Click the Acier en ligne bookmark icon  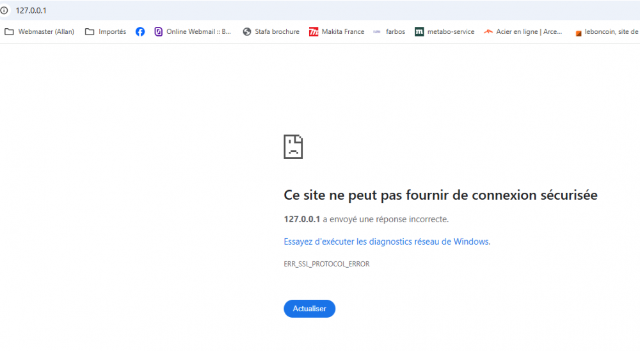[488, 31]
